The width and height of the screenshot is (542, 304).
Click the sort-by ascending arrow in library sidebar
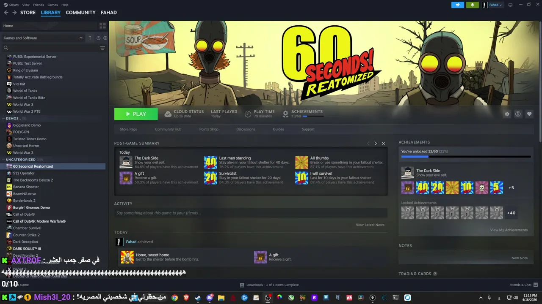pyautogui.click(x=90, y=38)
